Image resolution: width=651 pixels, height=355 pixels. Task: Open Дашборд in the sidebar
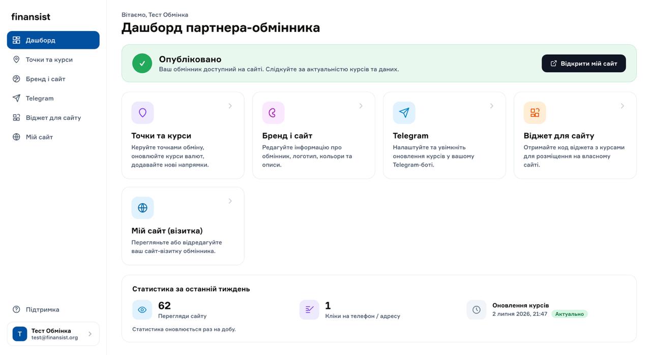coord(53,40)
